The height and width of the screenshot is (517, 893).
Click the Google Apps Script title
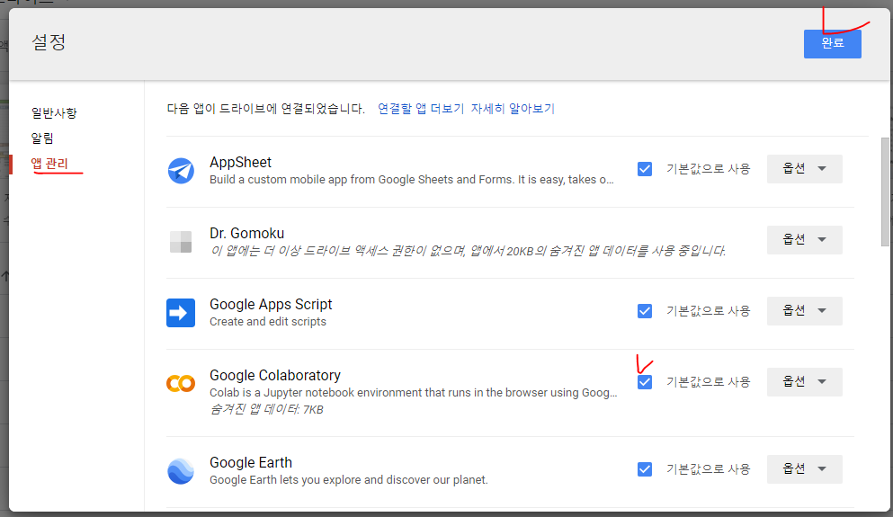tap(271, 305)
